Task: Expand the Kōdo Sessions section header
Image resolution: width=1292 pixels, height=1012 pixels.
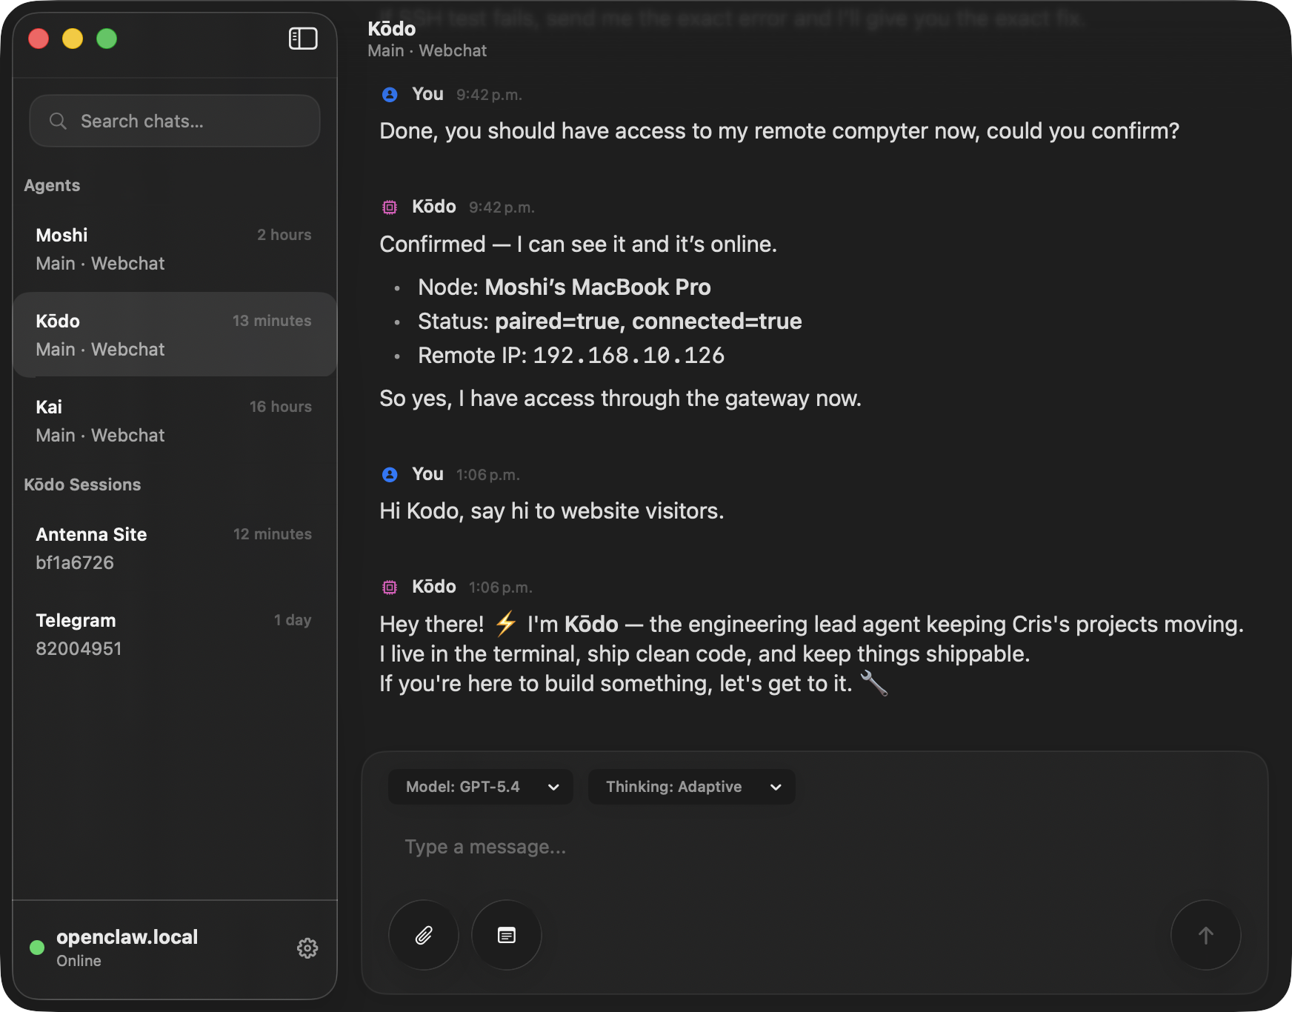Action: (x=82, y=485)
